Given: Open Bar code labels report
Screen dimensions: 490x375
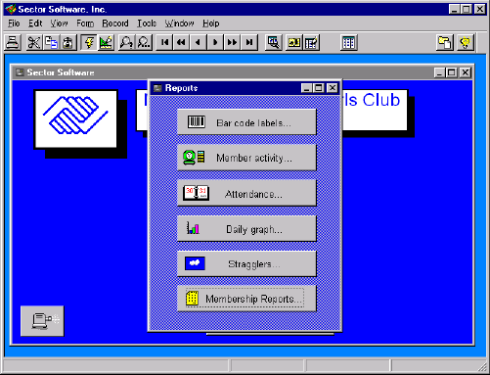Looking at the screenshot, I should 246,122.
